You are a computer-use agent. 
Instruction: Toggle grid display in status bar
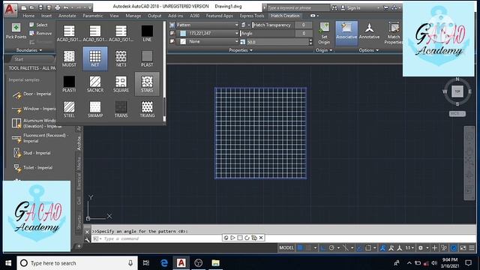click(x=300, y=247)
